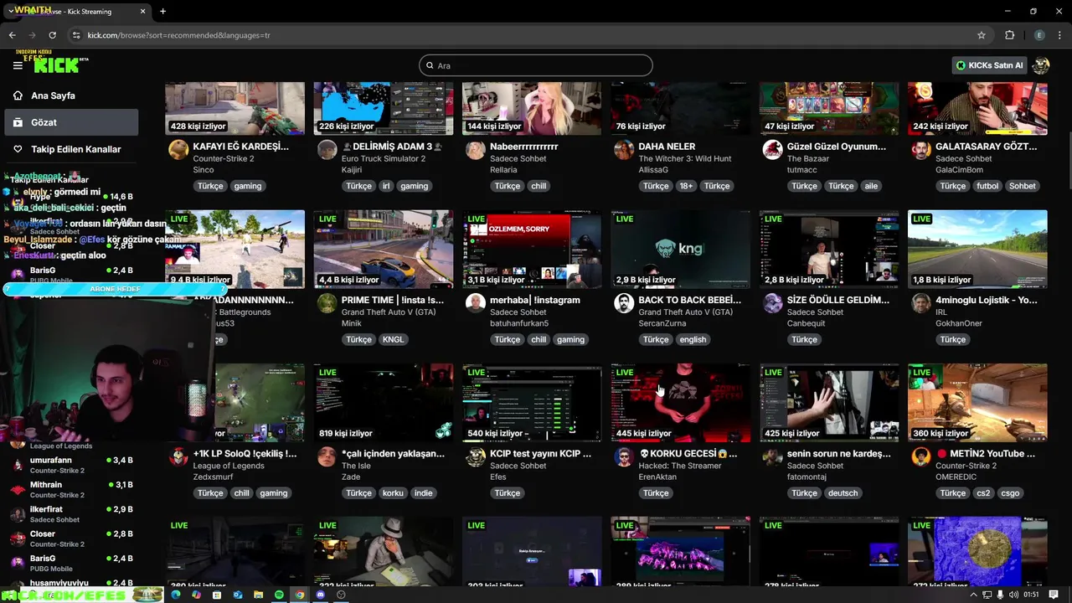Screen dimensions: 1072x603
Task: Open batuhanfurkan5 channel avatar
Action: 476,303
